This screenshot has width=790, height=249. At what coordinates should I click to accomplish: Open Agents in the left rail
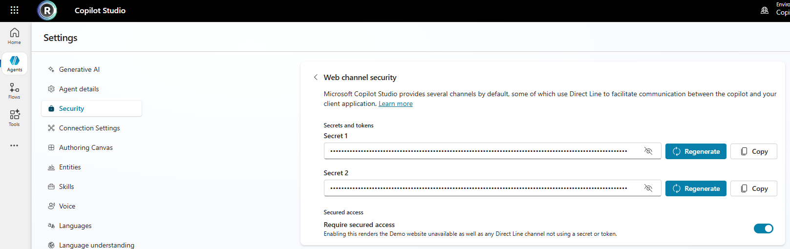click(15, 63)
